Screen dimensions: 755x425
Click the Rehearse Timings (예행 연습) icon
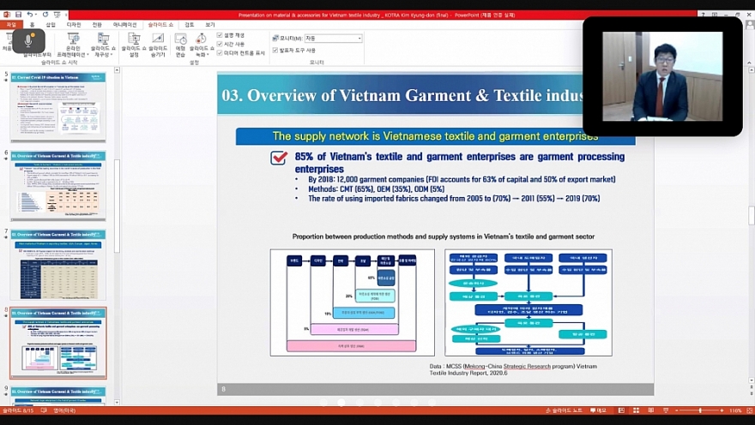coord(181,44)
